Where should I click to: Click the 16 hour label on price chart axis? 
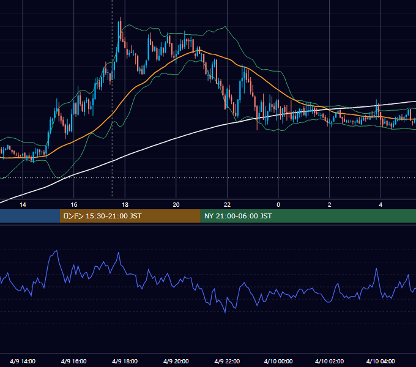[x=74, y=205]
